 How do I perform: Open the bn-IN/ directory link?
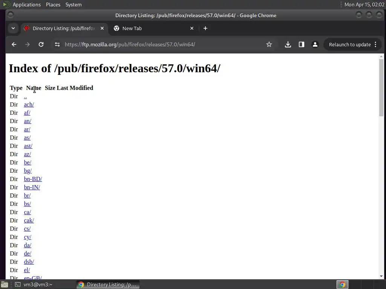coord(32,187)
